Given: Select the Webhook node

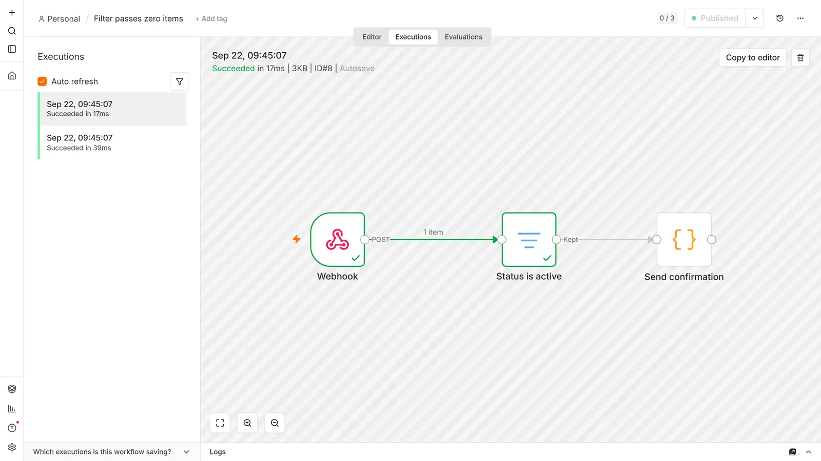Looking at the screenshot, I should [338, 240].
